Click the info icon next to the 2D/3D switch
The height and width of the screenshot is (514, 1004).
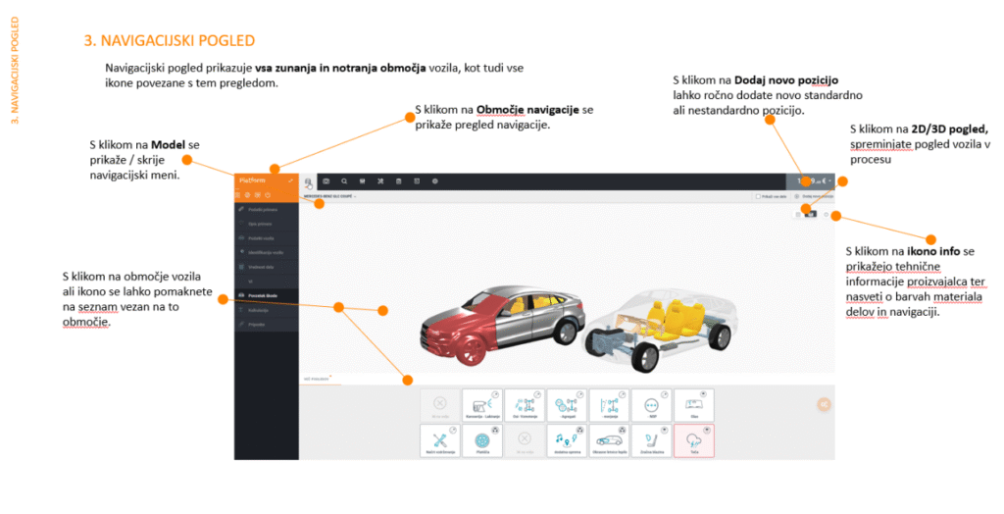click(x=826, y=213)
